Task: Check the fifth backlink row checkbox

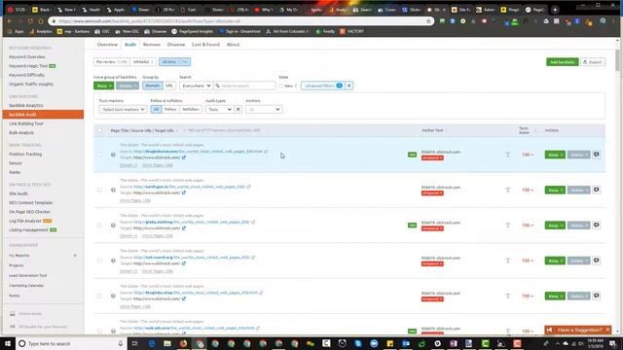Action: click(x=99, y=296)
